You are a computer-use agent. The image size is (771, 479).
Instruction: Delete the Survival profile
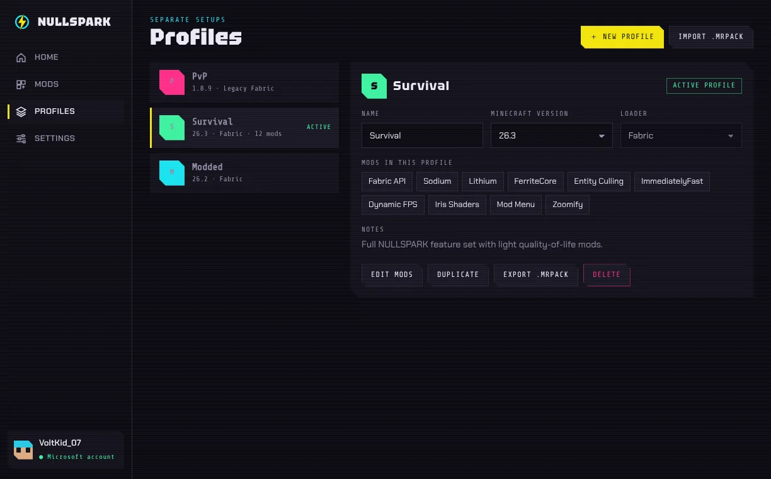point(607,274)
